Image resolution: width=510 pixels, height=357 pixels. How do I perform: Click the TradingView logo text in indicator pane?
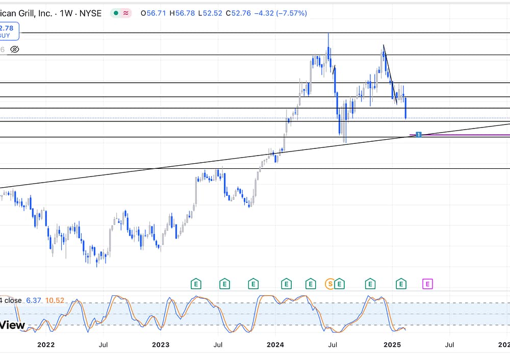11,325
